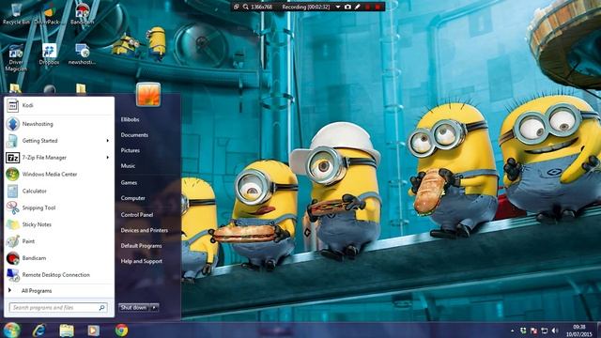Screen dimensions: 601x338
Task: Open Windows Media Player from the taskbar
Action: click(x=93, y=330)
